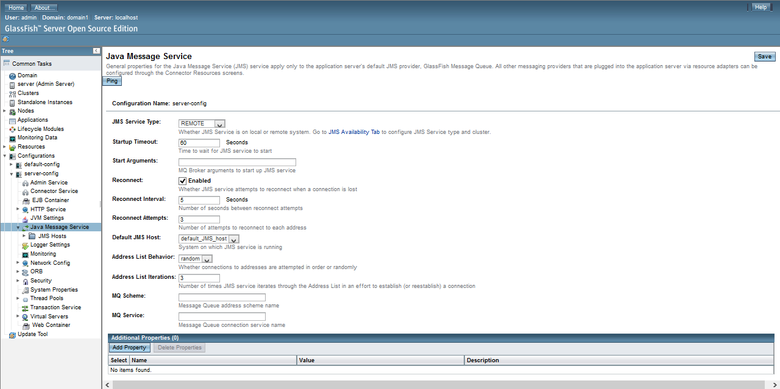This screenshot has width=780, height=389.
Task: Click the Home button in header
Action: tap(16, 8)
